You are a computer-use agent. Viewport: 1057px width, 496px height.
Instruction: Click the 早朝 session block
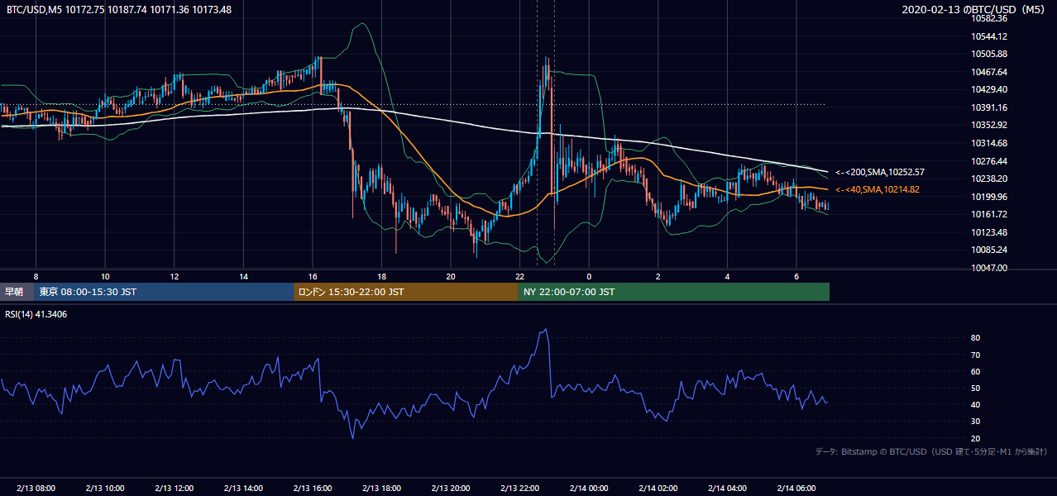point(17,292)
